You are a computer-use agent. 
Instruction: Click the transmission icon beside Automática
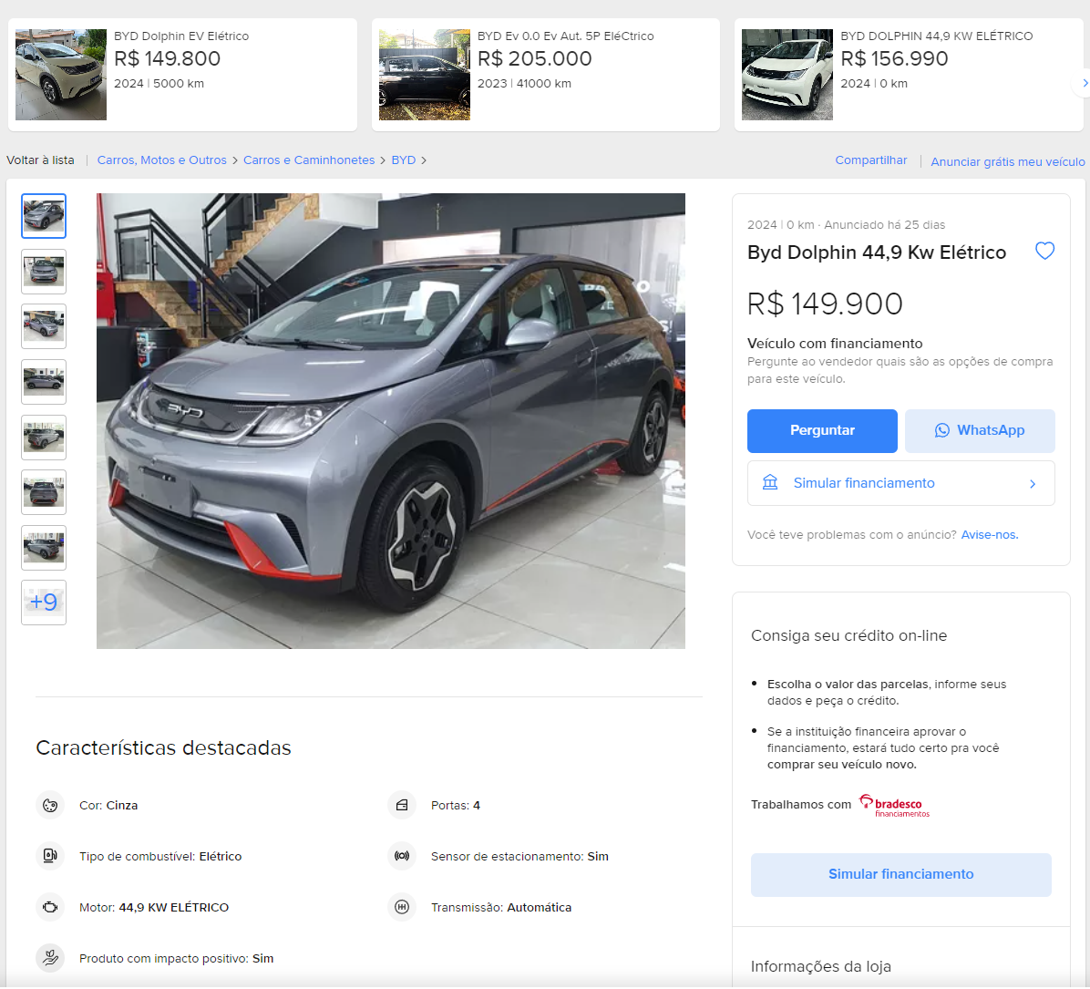pyautogui.click(x=402, y=907)
